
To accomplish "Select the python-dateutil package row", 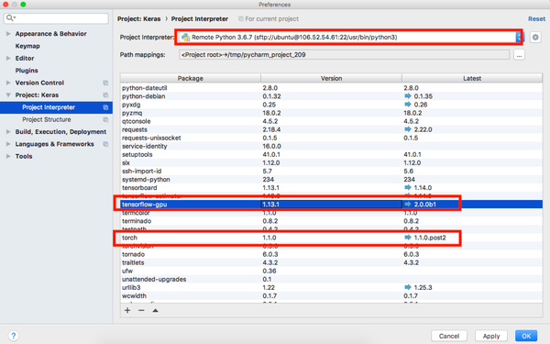I will [x=332, y=88].
